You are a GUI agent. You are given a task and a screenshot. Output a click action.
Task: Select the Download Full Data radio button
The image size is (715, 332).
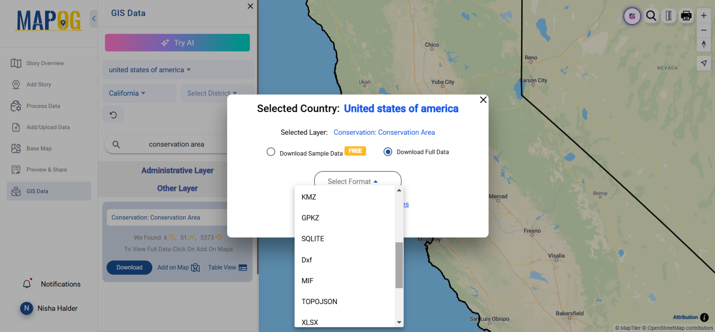pos(388,152)
